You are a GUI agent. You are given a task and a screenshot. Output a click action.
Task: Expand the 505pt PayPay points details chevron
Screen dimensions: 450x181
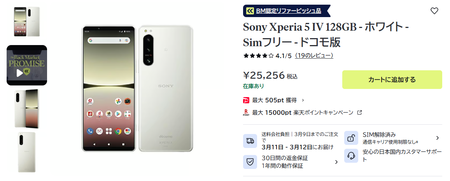pyautogui.click(x=303, y=100)
